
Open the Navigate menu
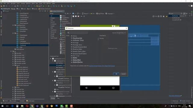(x=13, y=3)
